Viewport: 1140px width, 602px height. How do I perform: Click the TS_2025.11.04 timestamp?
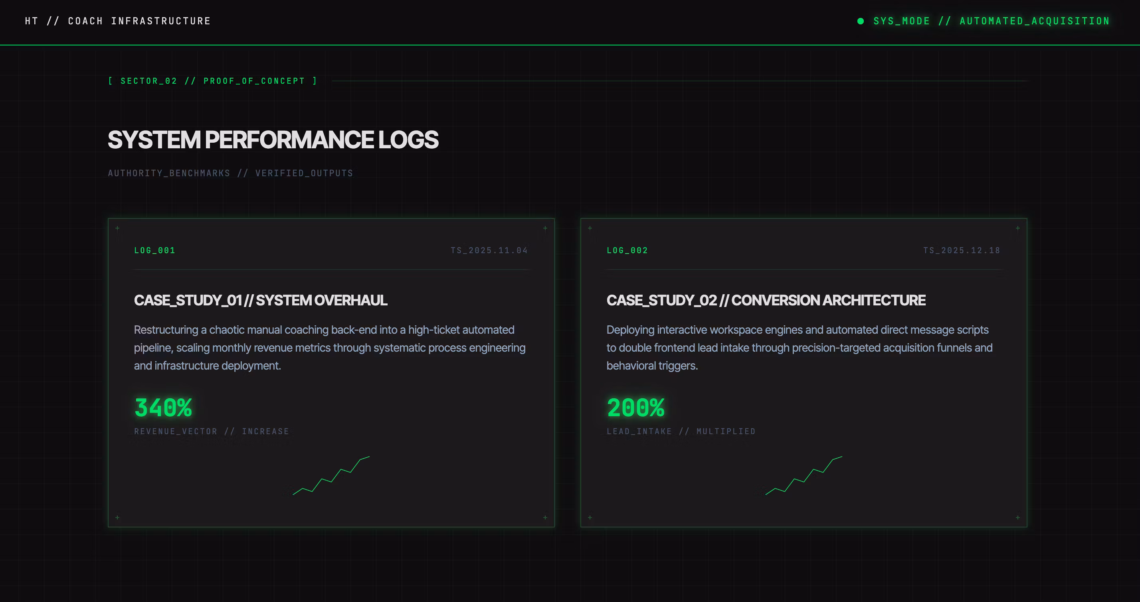point(489,251)
